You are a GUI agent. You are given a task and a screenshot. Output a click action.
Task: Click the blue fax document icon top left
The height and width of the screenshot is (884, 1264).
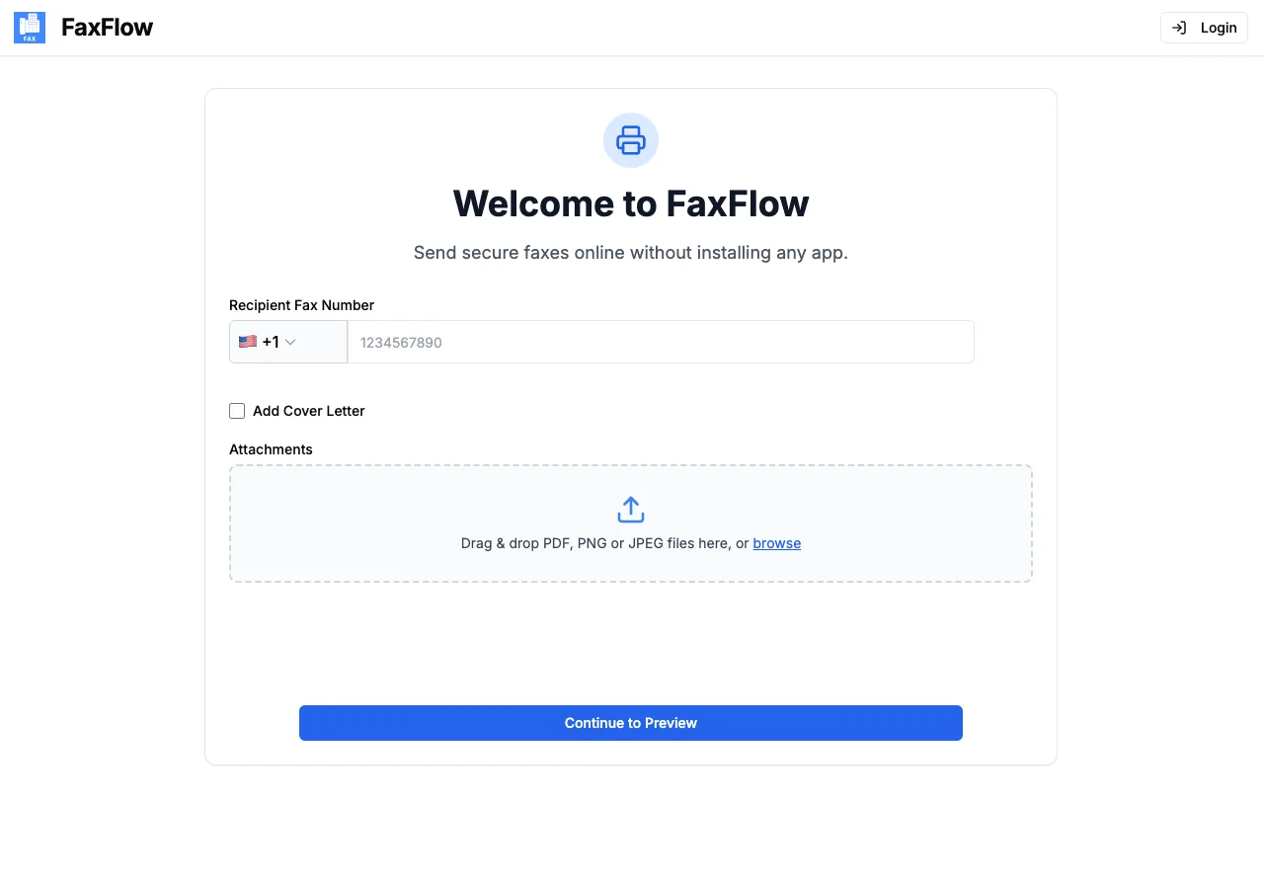point(29,27)
